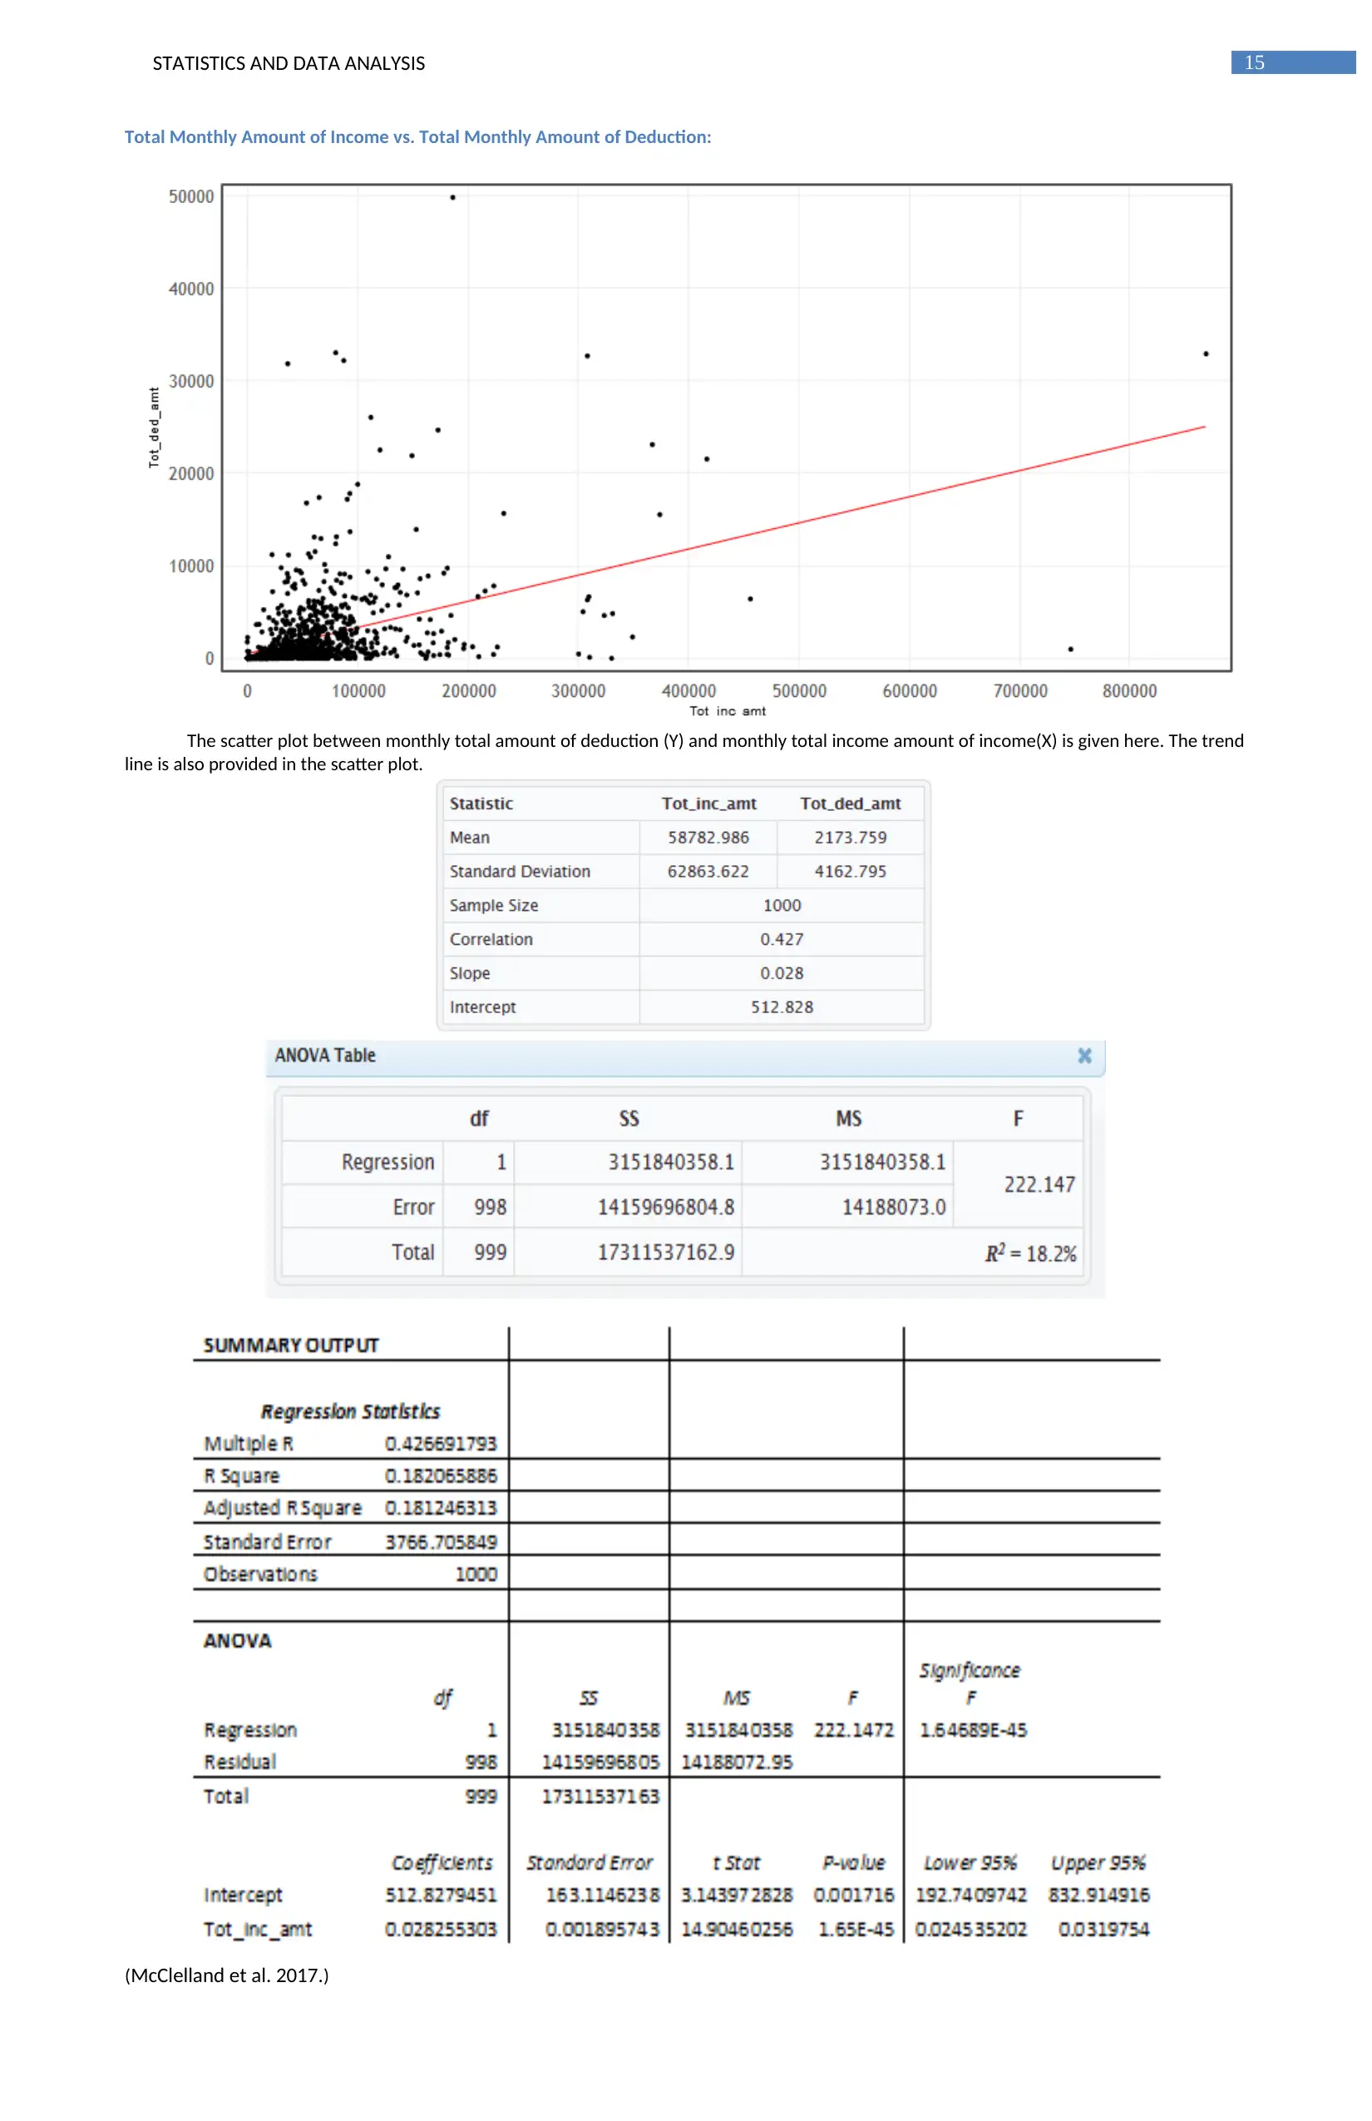Click the 'ANOVA Table' panel title
This screenshot has width=1372, height=2121.
(x=325, y=1056)
